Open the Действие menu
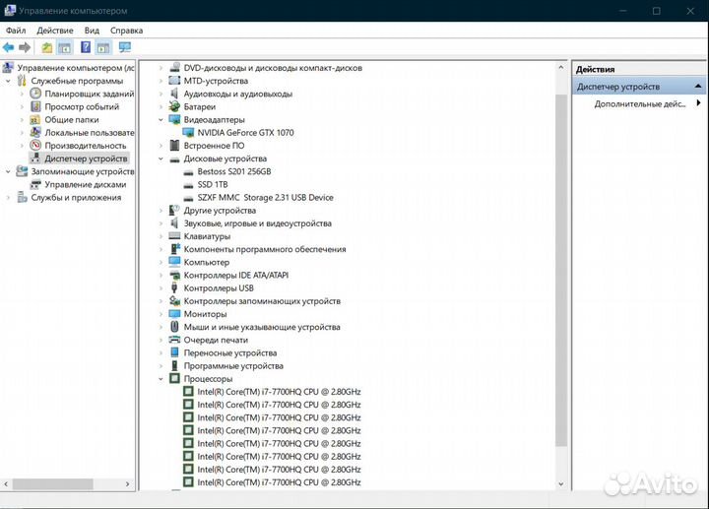Image resolution: width=709 pixels, height=509 pixels. point(55,31)
